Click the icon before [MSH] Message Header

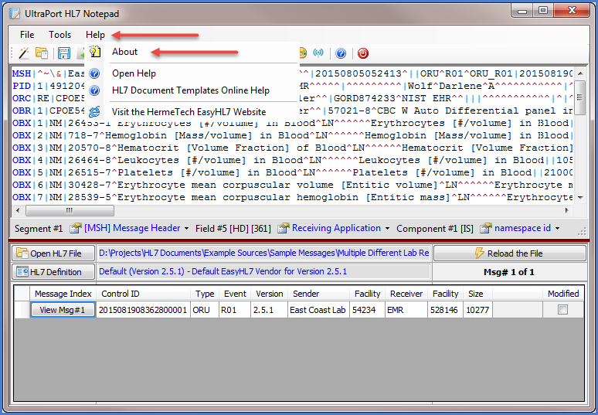[76, 228]
